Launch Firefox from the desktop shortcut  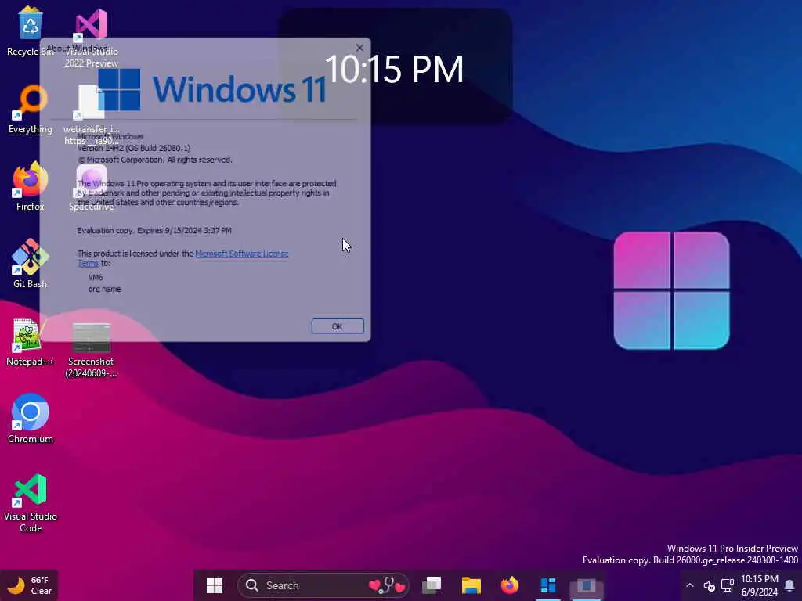31,186
